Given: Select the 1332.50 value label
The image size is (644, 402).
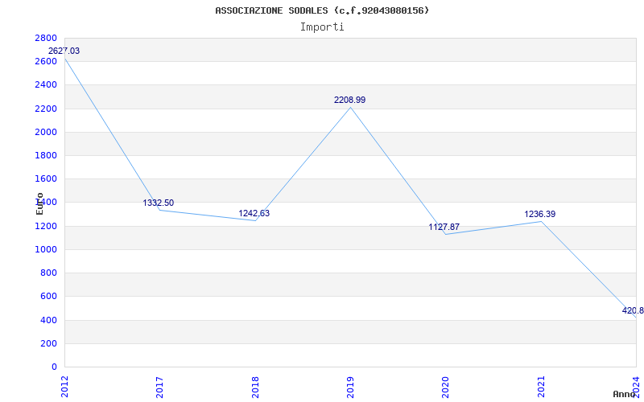Looking at the screenshot, I should coord(159,203).
